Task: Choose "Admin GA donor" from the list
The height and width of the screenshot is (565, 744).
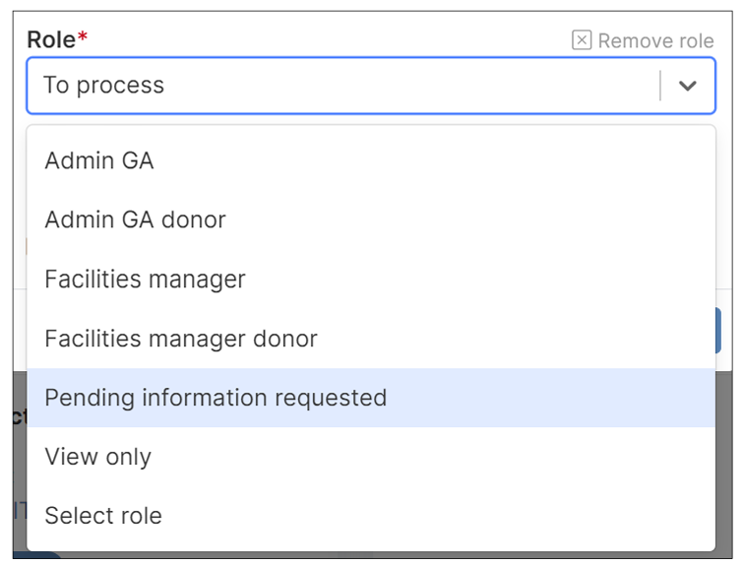Action: (135, 220)
